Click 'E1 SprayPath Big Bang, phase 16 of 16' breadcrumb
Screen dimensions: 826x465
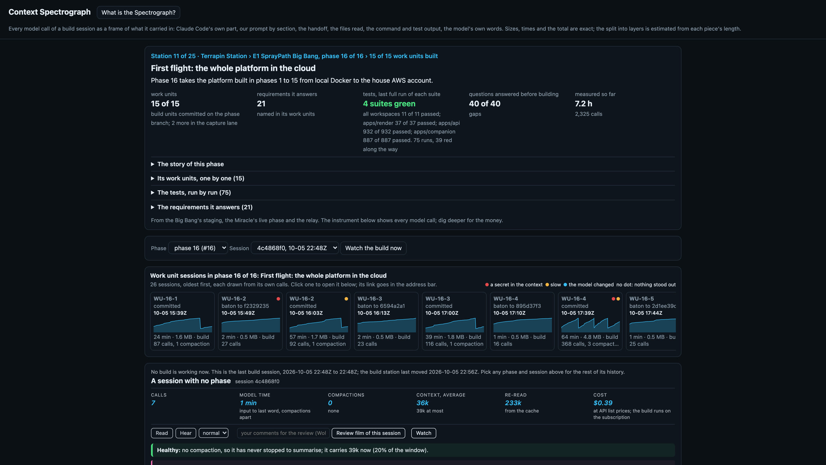coord(308,56)
